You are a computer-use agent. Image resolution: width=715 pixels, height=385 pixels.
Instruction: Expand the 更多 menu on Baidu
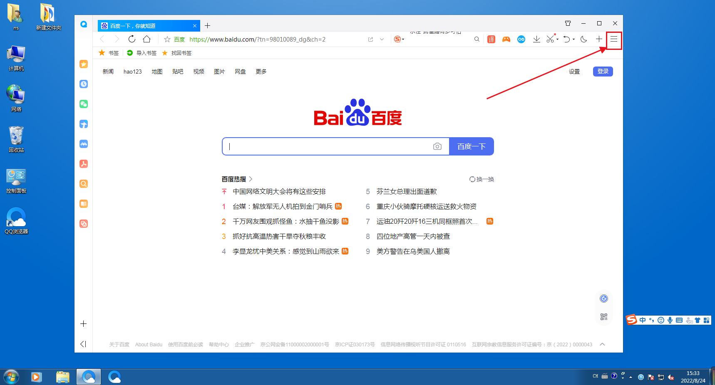261,72
